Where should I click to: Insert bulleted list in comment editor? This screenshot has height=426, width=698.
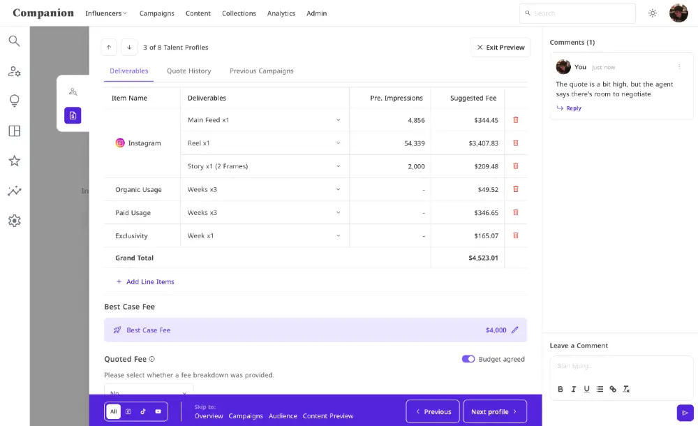[600, 389]
